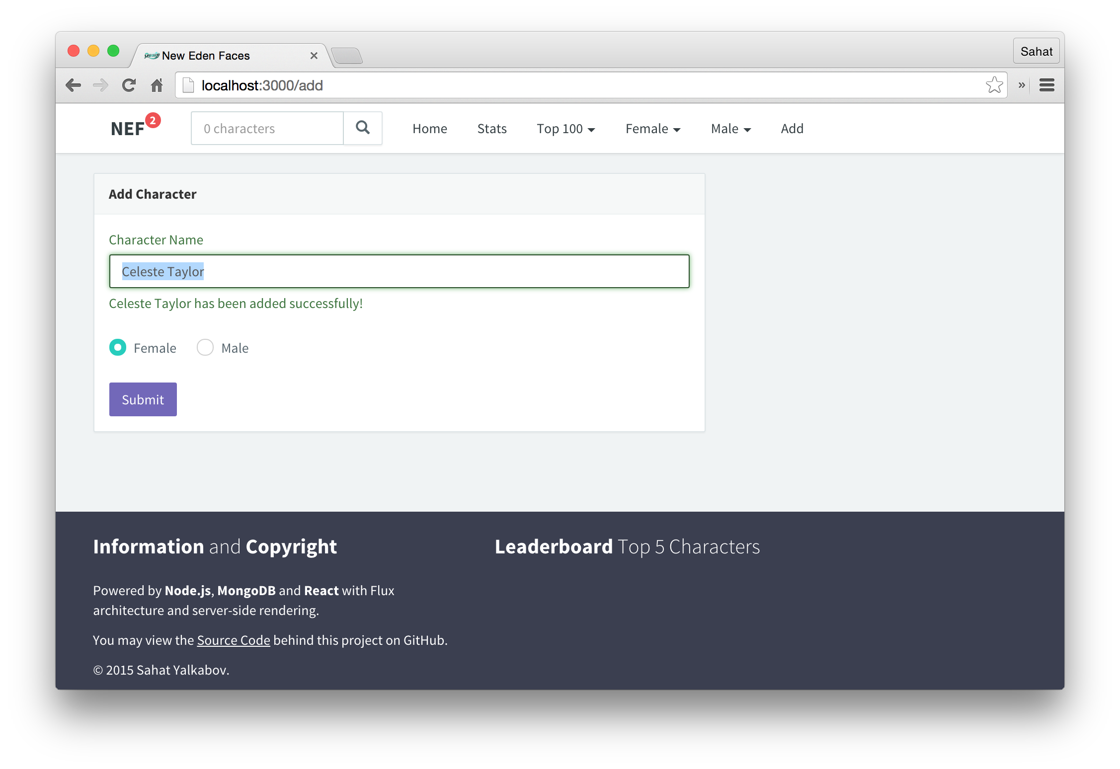The image size is (1120, 769).
Task: Open the Stats menu item
Action: click(x=491, y=128)
